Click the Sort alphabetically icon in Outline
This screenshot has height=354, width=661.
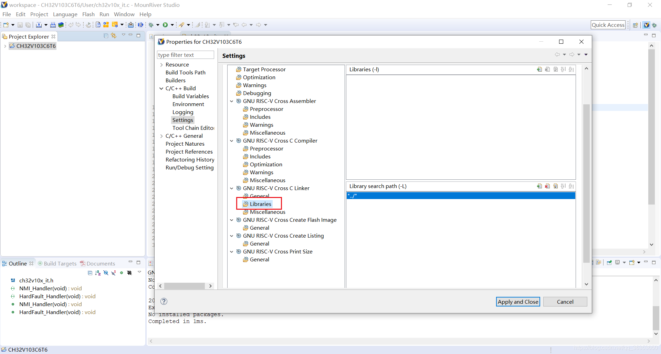[x=98, y=273]
